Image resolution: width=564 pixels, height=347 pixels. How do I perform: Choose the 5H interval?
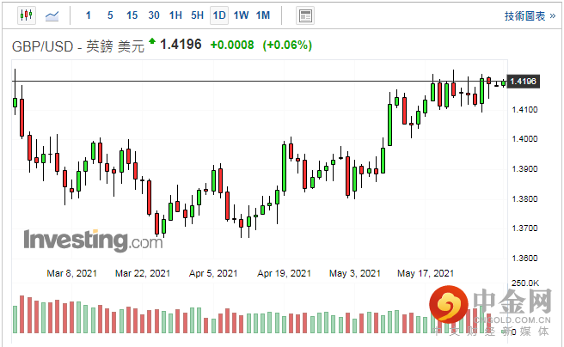[197, 15]
